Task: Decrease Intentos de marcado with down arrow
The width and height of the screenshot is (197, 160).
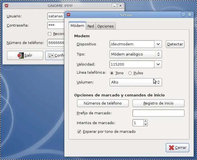Action: 145,124
